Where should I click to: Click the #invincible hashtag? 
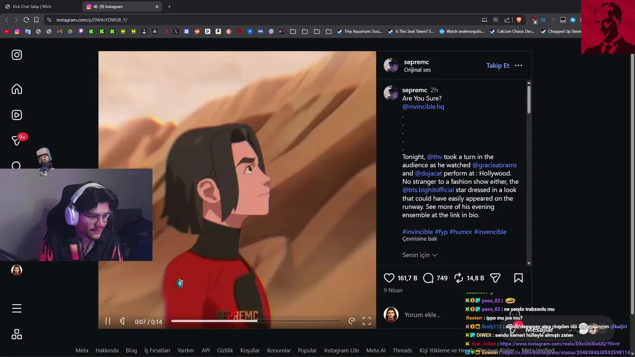pos(418,232)
